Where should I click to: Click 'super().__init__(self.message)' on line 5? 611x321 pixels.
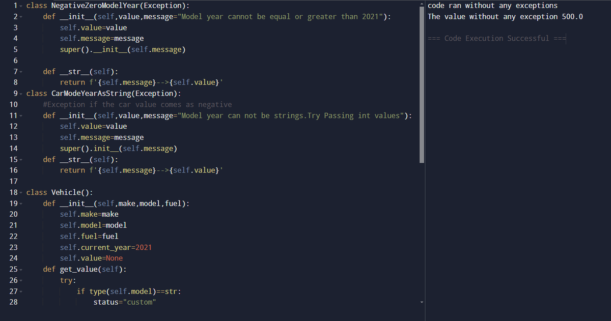[123, 50]
